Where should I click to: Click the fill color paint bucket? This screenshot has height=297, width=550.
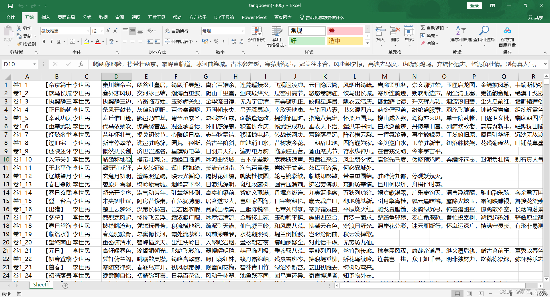pyautogui.click(x=87, y=41)
